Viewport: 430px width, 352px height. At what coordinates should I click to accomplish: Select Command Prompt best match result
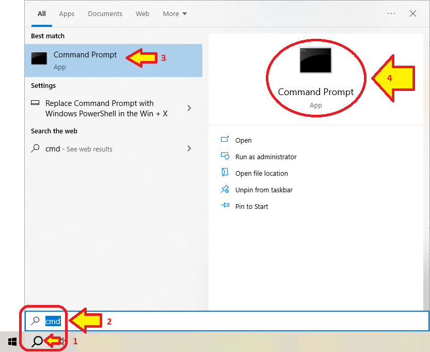click(x=114, y=60)
